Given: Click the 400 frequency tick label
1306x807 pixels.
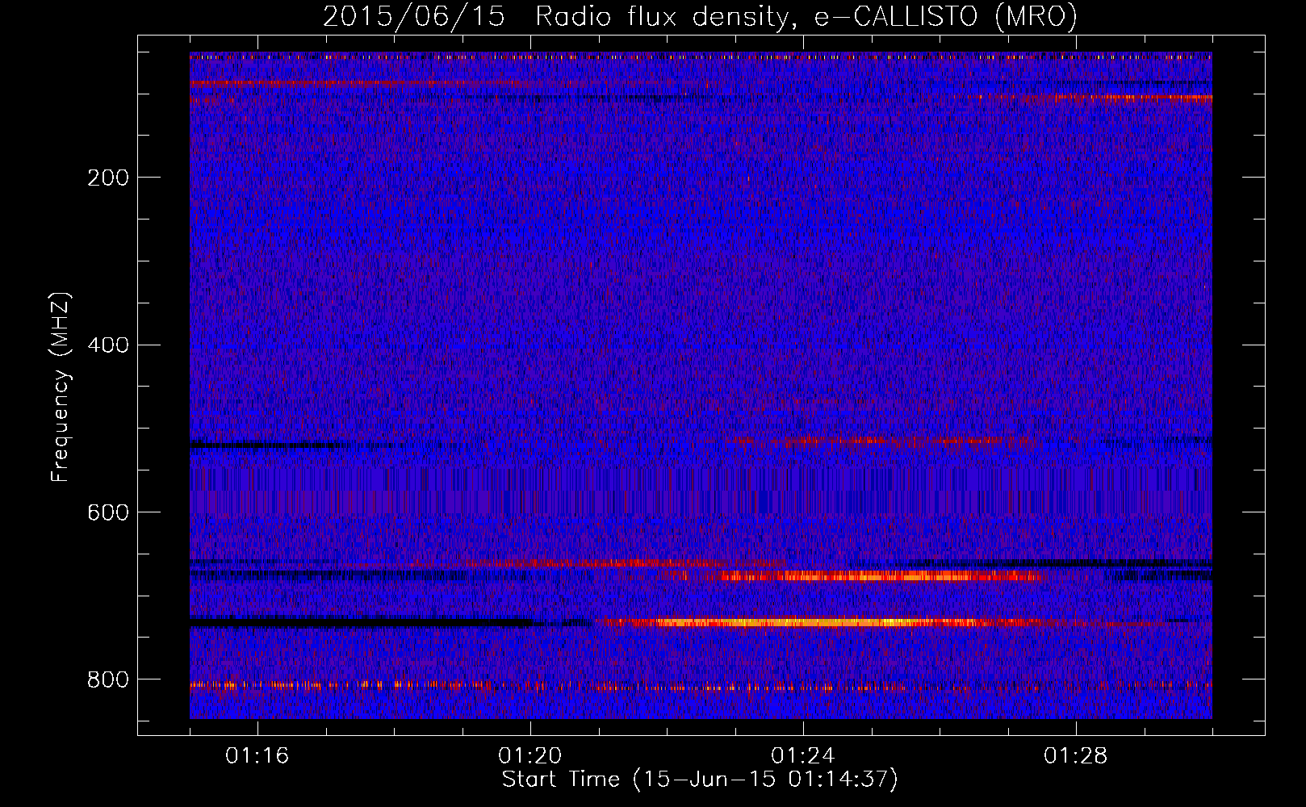Looking at the screenshot, I should coord(108,345).
